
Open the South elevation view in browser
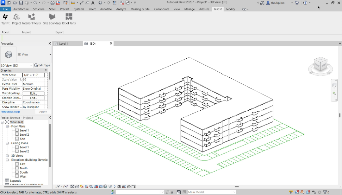tap(24, 172)
